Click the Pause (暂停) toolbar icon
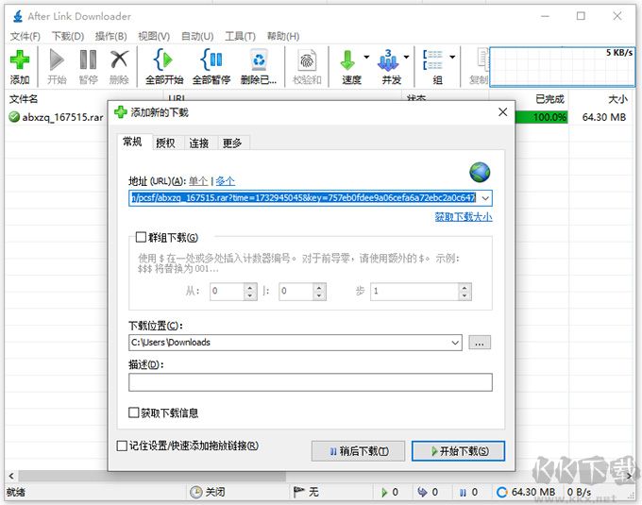Image resolution: width=642 pixels, height=505 pixels. tap(88, 60)
